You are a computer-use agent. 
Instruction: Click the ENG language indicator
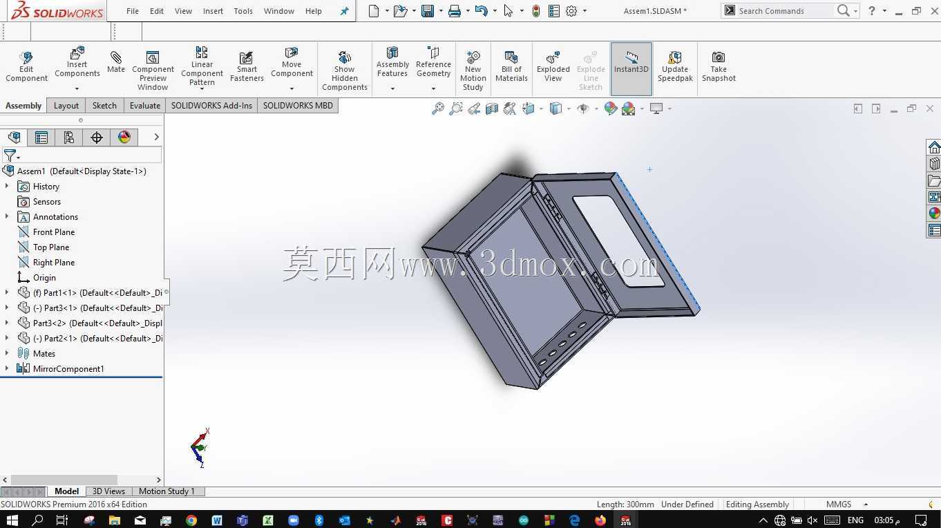tap(855, 520)
